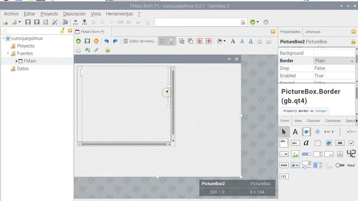Viewport: 358px width, 201px height.
Task: Redo change in form editor toolbar
Action: coord(115,41)
